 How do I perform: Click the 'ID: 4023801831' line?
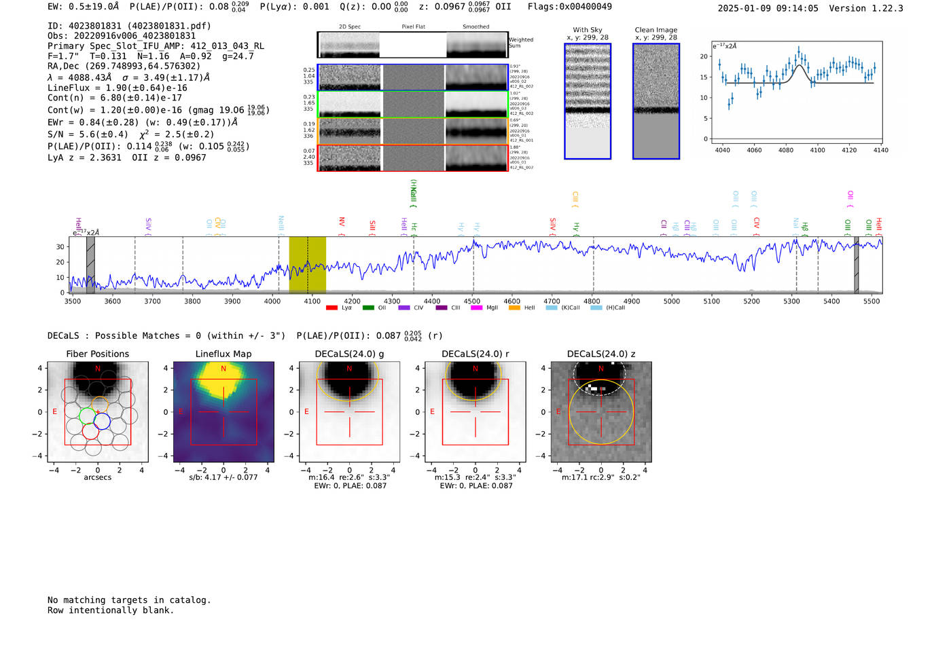[x=129, y=26]
